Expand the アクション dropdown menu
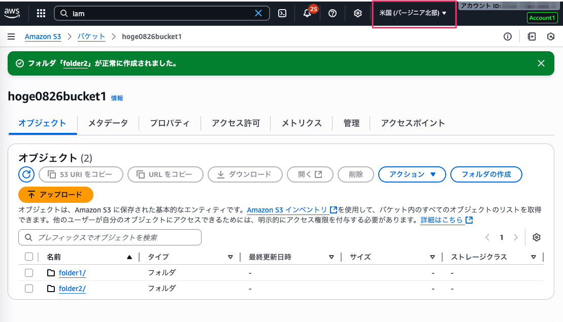 coord(412,174)
